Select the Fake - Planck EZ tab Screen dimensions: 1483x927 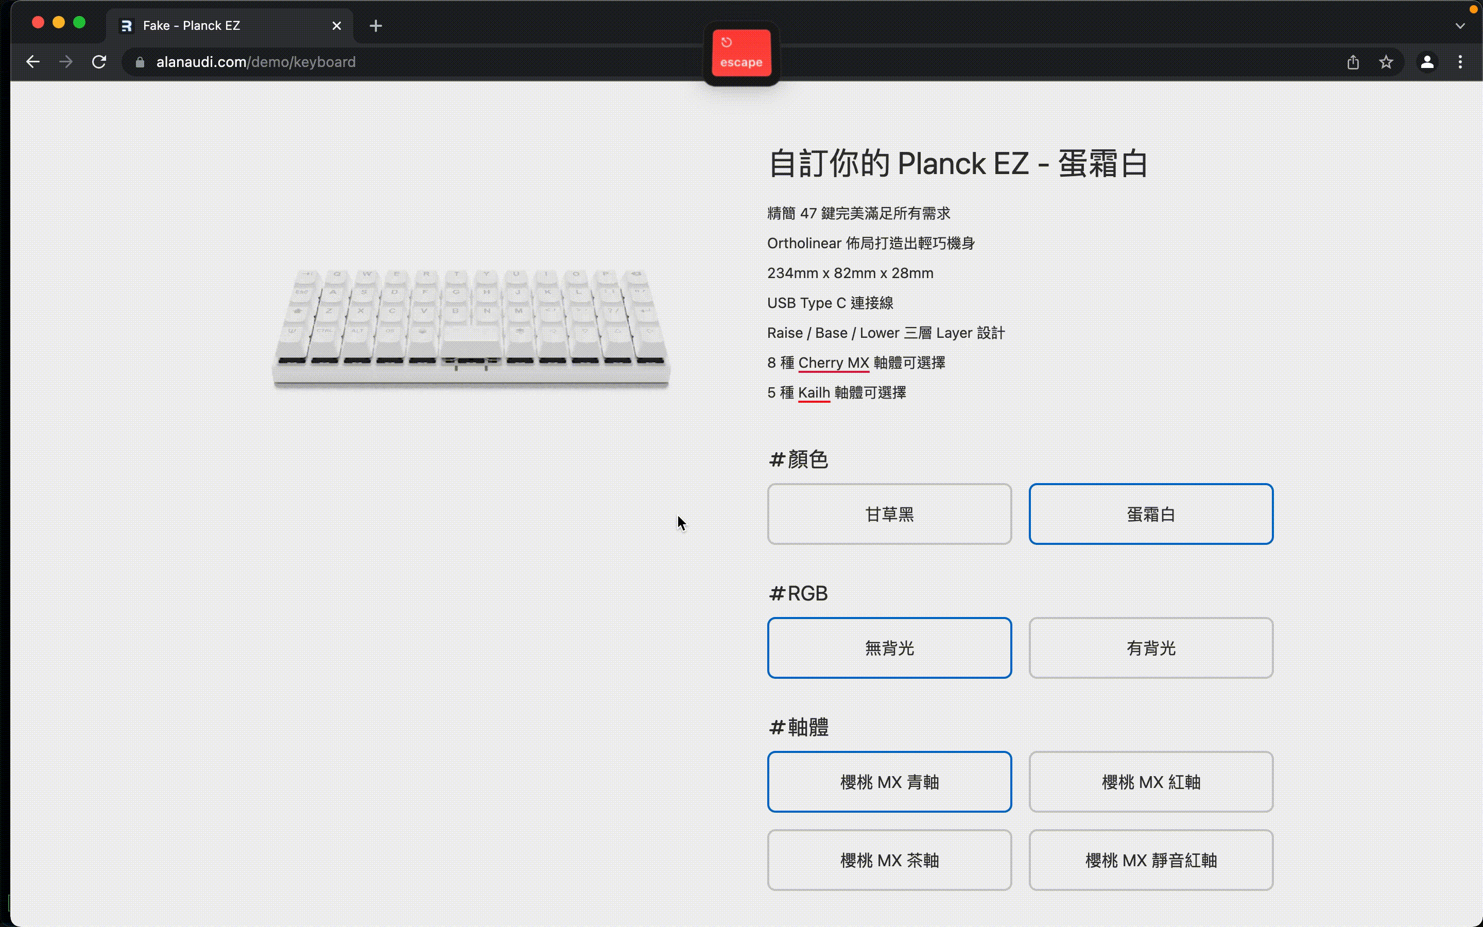tap(209, 26)
